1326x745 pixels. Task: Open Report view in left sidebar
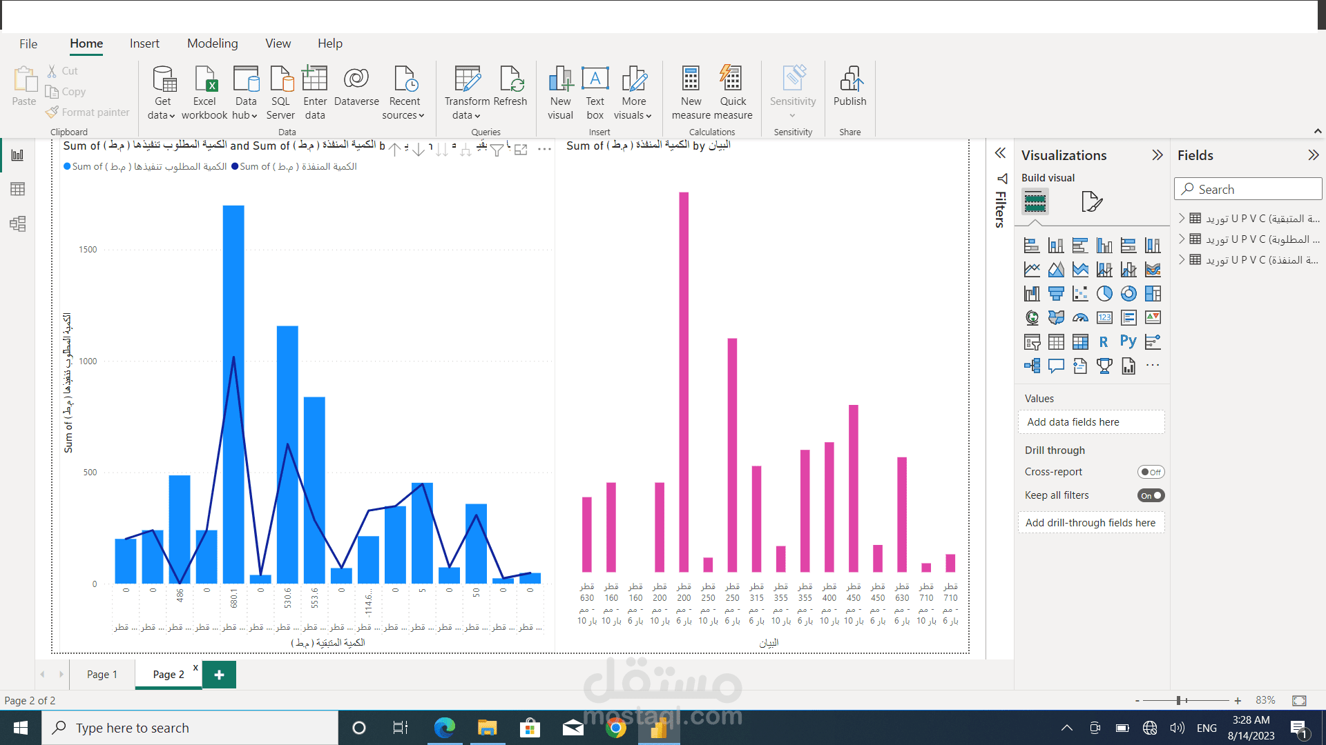[x=17, y=155]
